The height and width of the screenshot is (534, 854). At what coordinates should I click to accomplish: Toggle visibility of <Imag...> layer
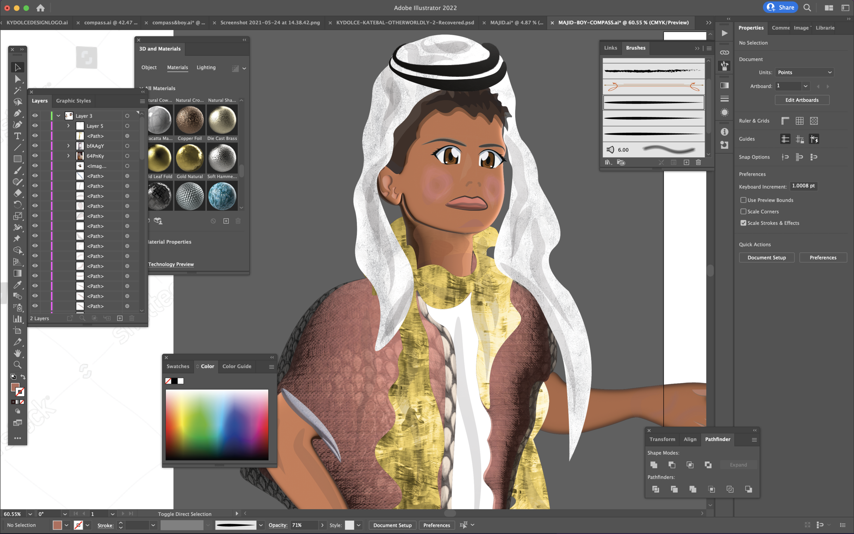coord(35,166)
